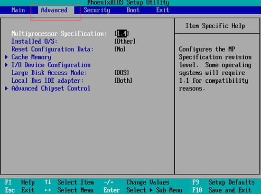
Task: Select Local Bus IDE adapter Both value
Action: [123, 80]
